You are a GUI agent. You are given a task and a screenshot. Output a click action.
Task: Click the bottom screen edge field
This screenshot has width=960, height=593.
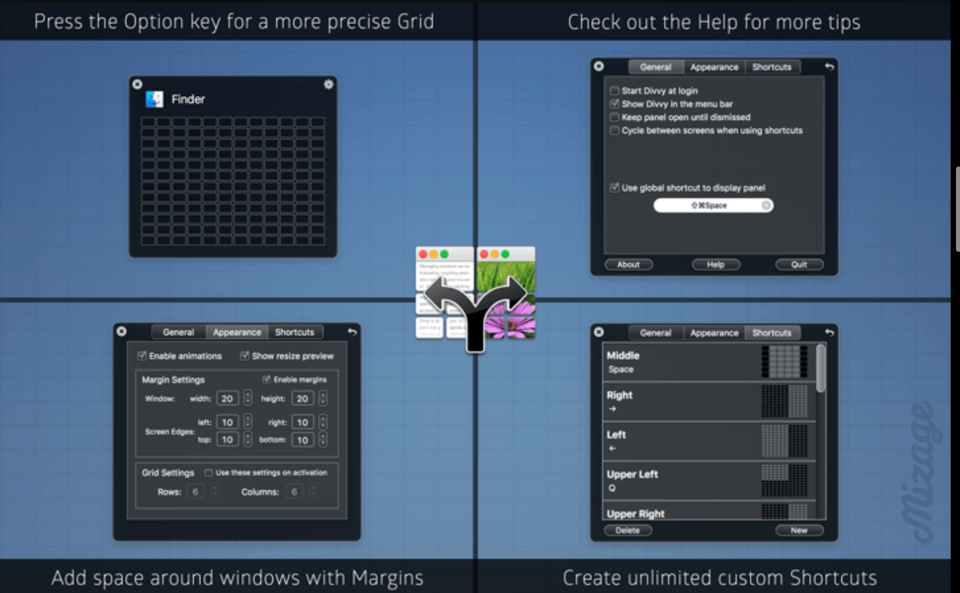coord(302,440)
